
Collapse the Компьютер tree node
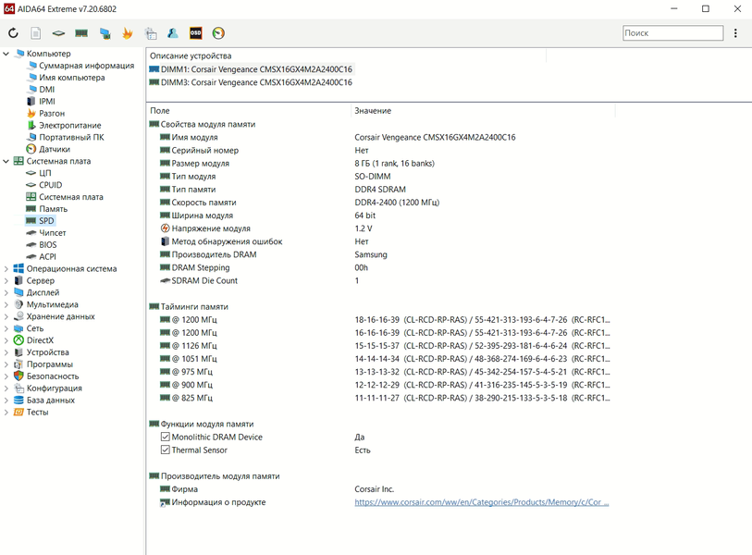click(x=6, y=54)
